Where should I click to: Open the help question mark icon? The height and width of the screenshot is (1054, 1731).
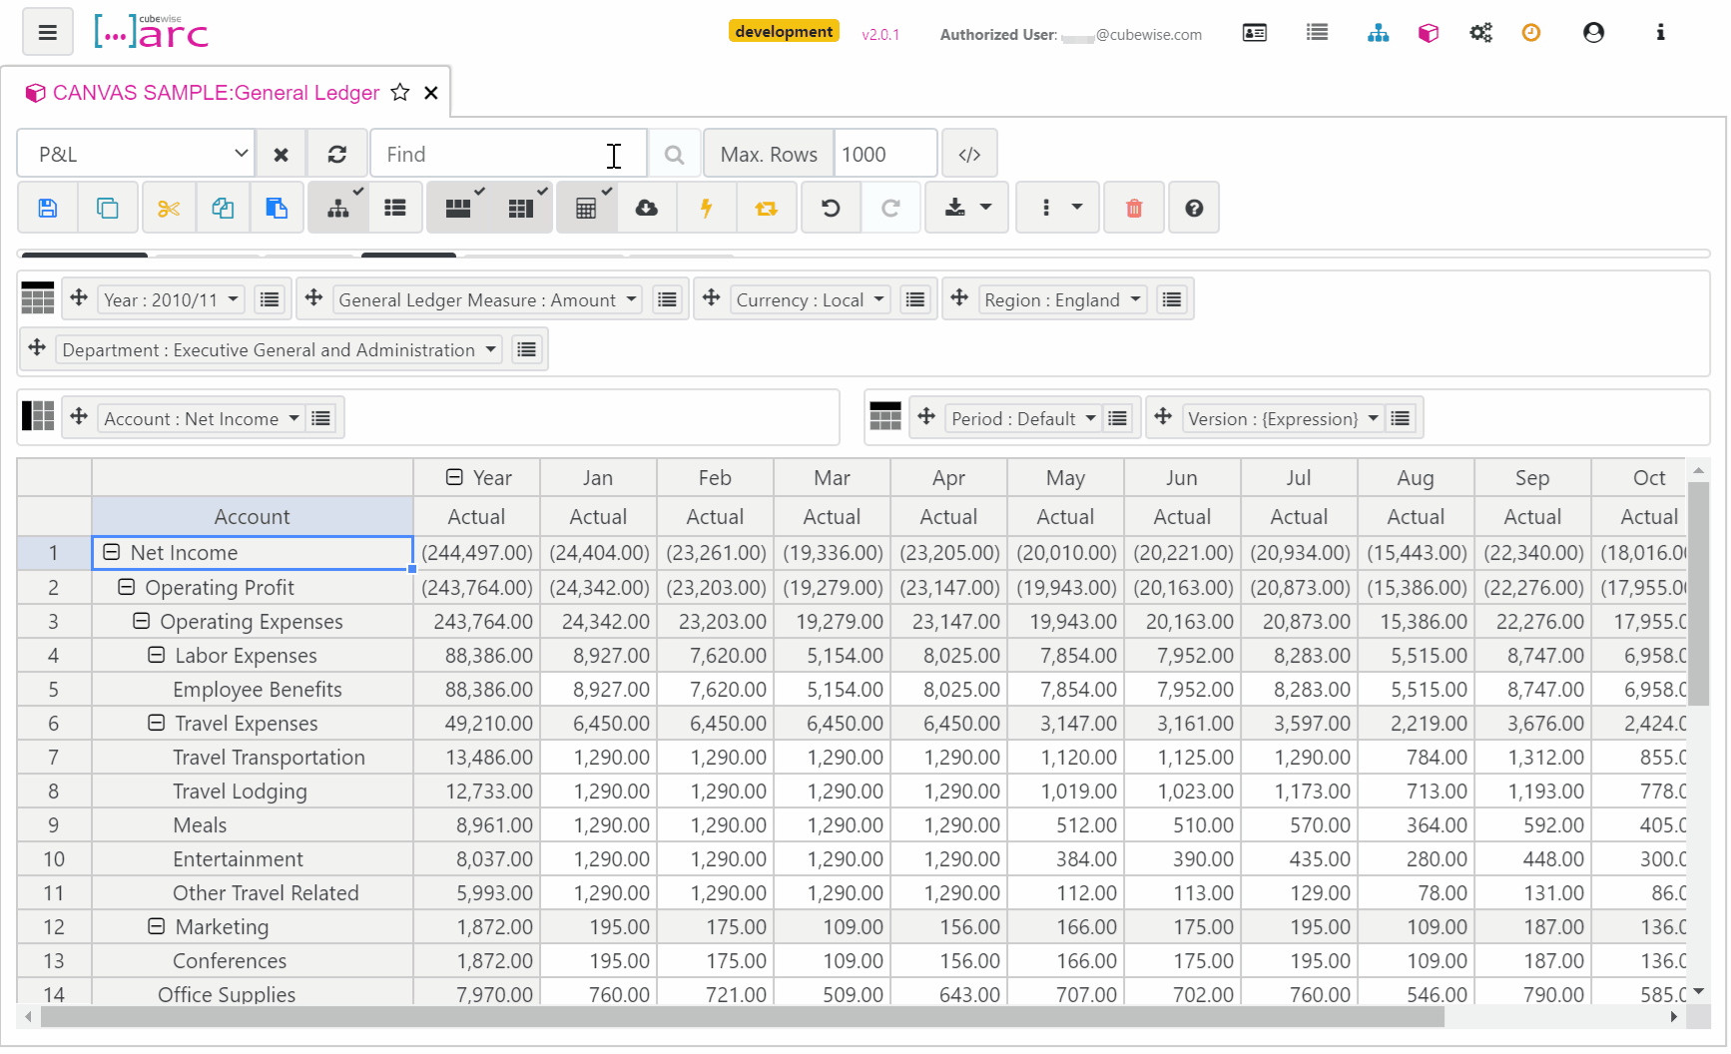pyautogui.click(x=1194, y=208)
